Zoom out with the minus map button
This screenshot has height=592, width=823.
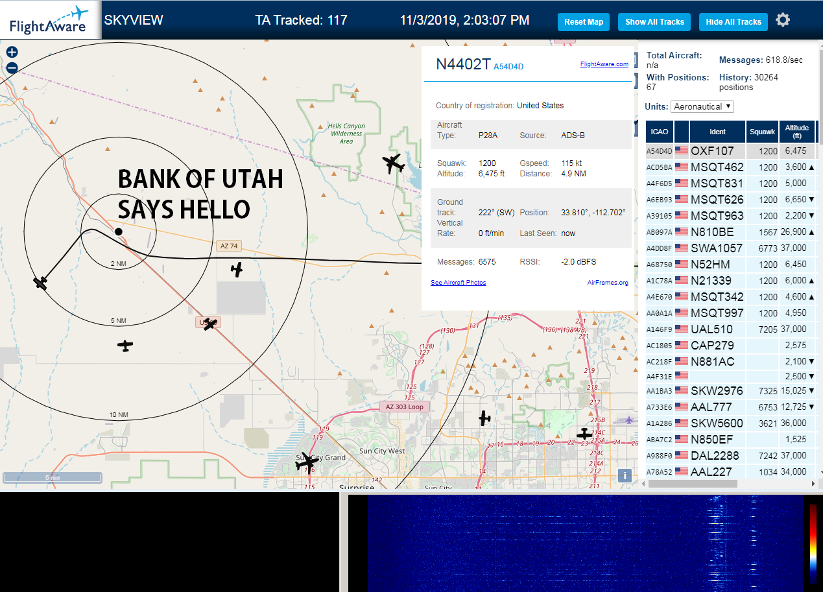[12, 67]
